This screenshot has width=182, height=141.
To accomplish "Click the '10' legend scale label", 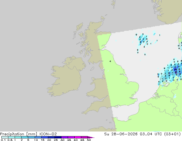I will click(x=36, y=140).
